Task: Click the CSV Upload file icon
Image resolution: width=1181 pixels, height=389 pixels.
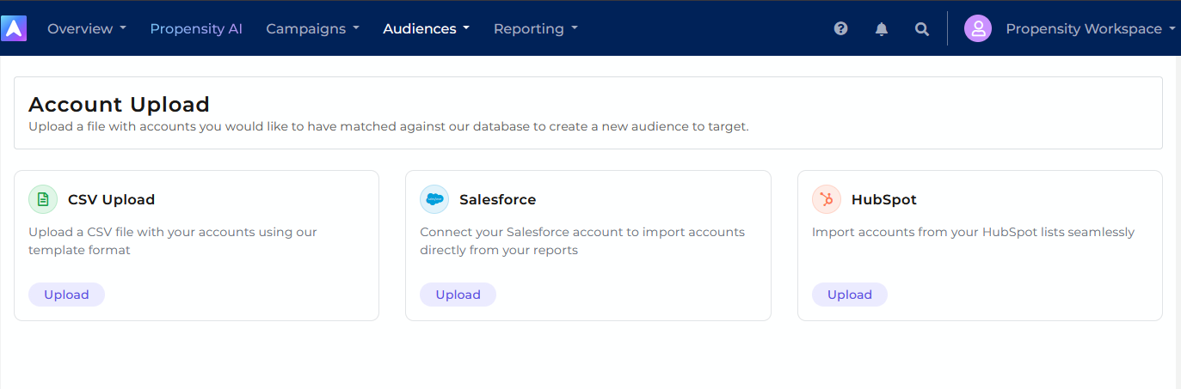Action: coord(43,199)
